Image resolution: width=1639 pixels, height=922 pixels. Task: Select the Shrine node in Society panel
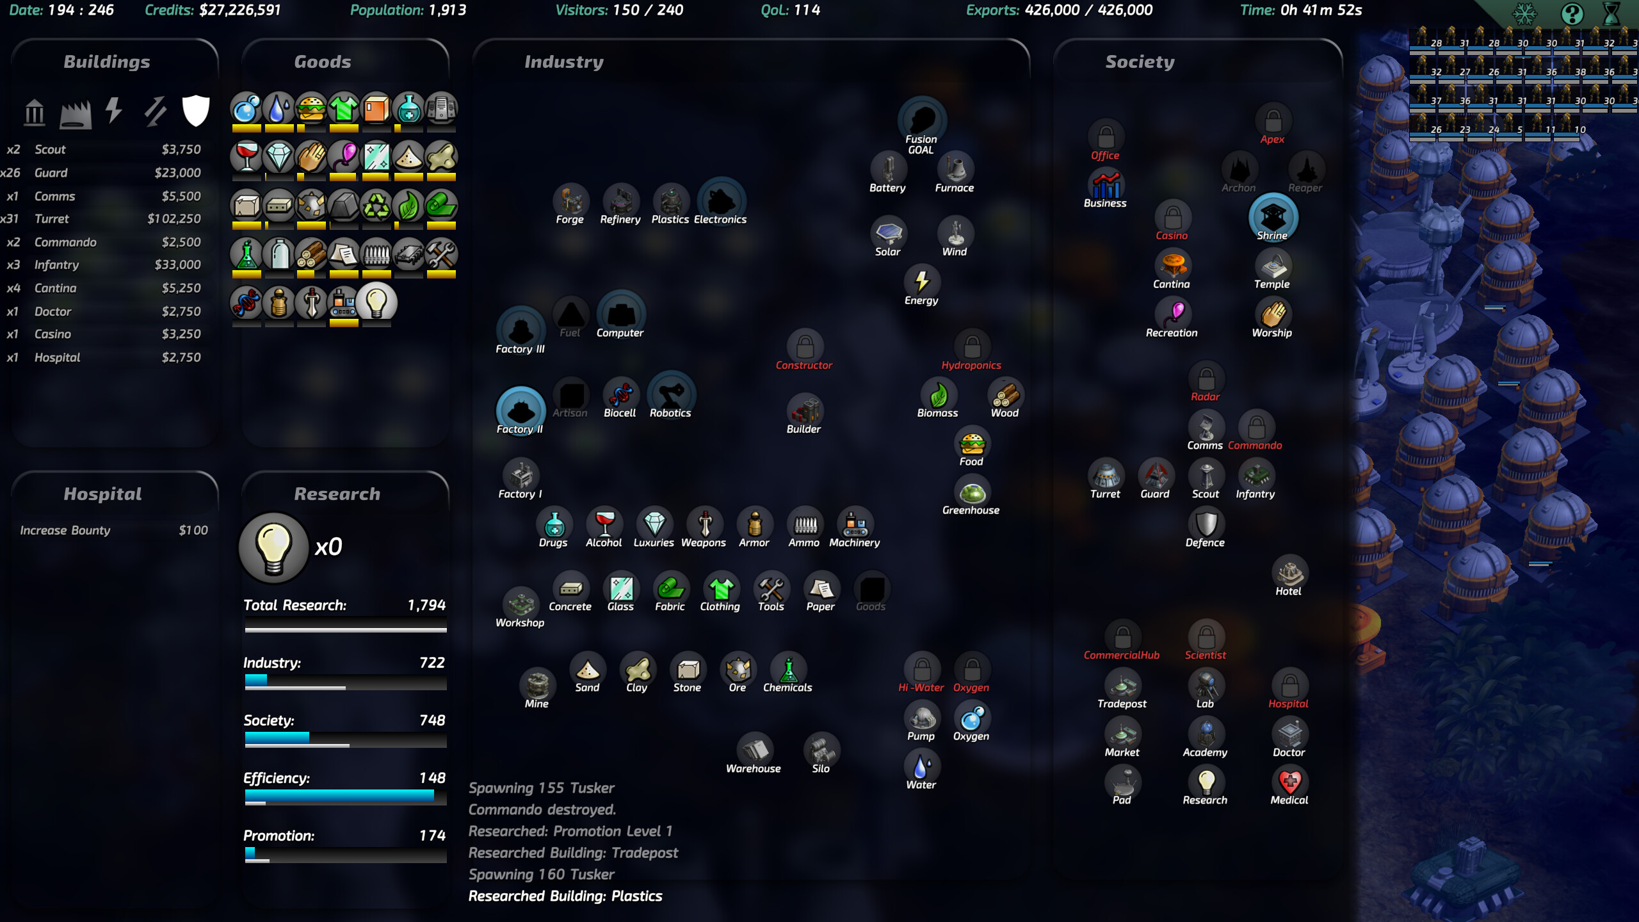point(1273,218)
